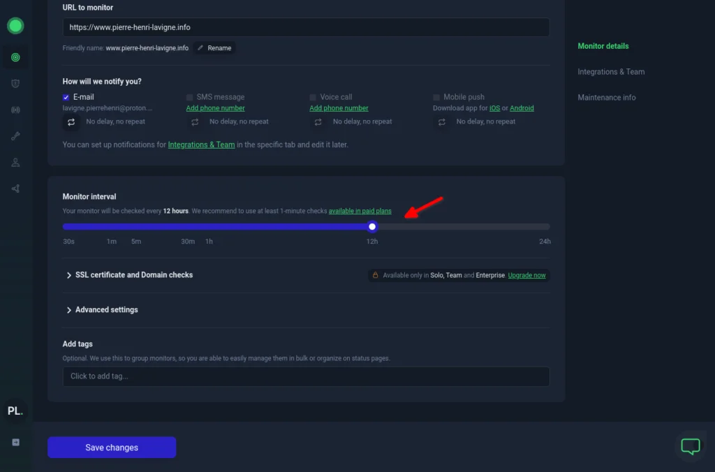Viewport: 715px width, 472px height.
Task: Enable the SMS message checkbox
Action: 190,98
